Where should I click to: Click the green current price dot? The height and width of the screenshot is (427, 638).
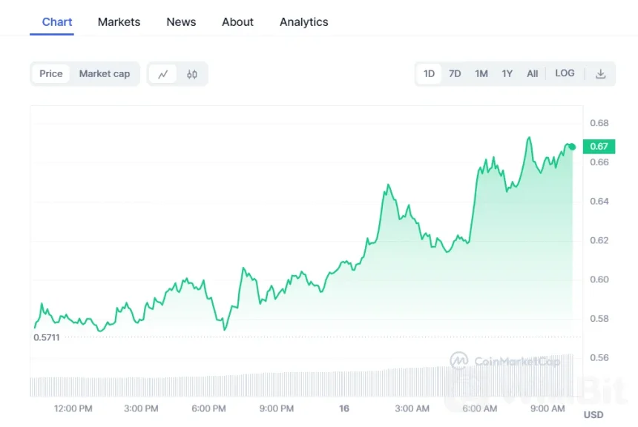572,147
